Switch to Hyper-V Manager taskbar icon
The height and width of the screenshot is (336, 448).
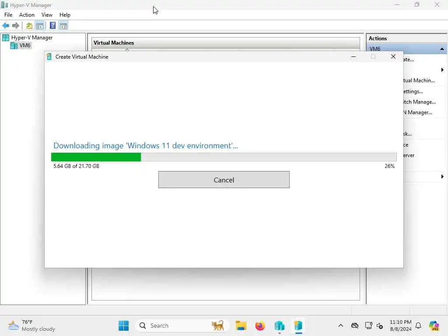279,325
